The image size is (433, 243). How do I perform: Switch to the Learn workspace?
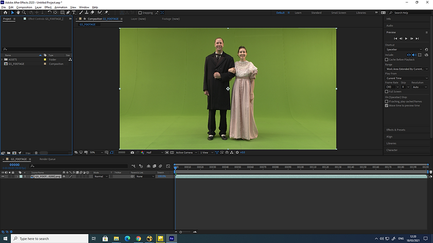click(298, 13)
